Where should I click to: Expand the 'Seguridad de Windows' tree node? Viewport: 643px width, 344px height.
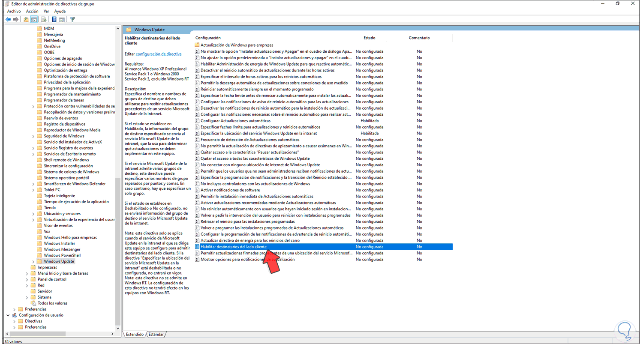33,136
